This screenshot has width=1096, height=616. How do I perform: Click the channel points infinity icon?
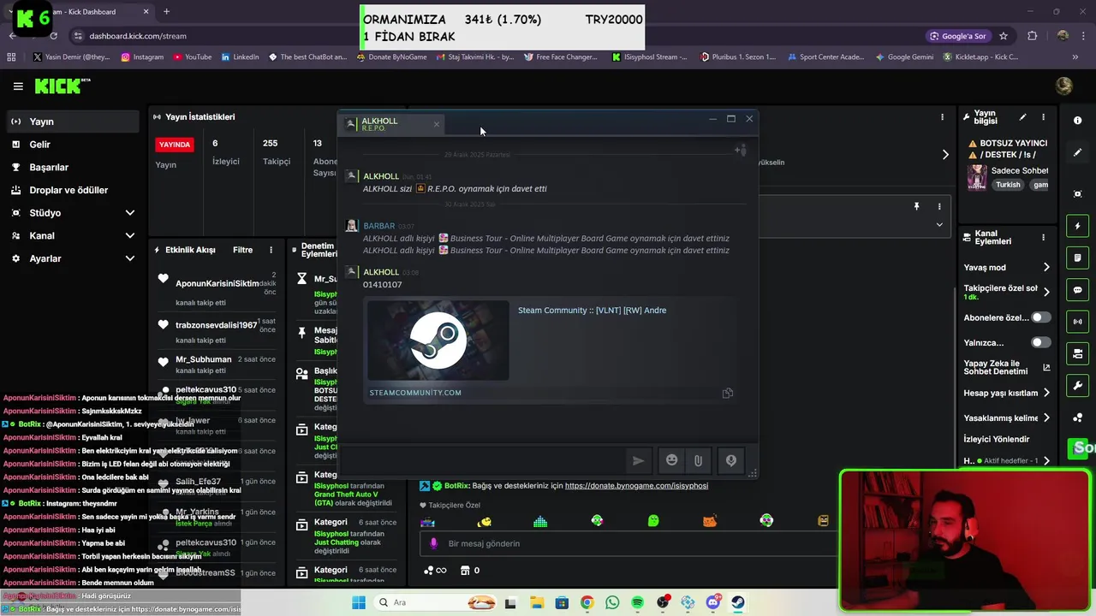click(x=435, y=571)
